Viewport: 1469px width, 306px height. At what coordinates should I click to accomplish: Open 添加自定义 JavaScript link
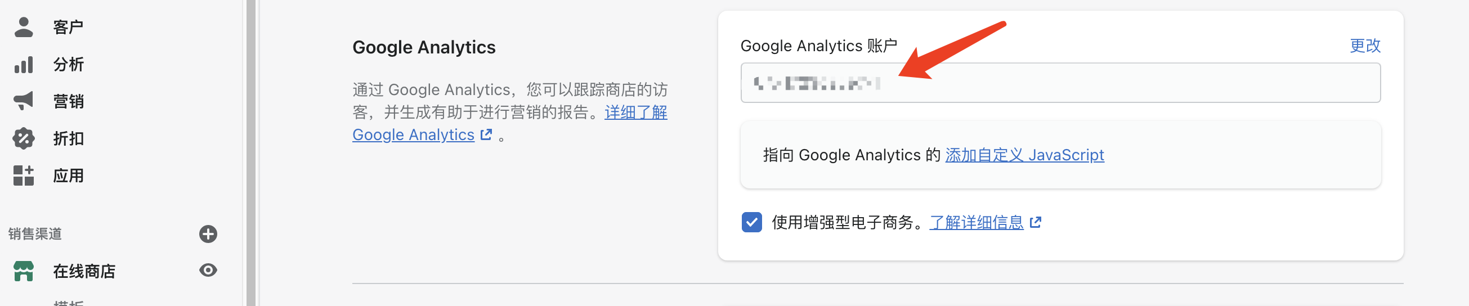click(x=1024, y=155)
